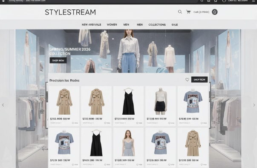Click the Spring/Summer 2026 Collection banner text
The height and width of the screenshot is (168, 257).
[x=70, y=52]
